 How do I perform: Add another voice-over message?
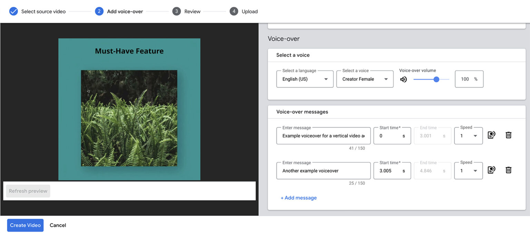(x=298, y=197)
